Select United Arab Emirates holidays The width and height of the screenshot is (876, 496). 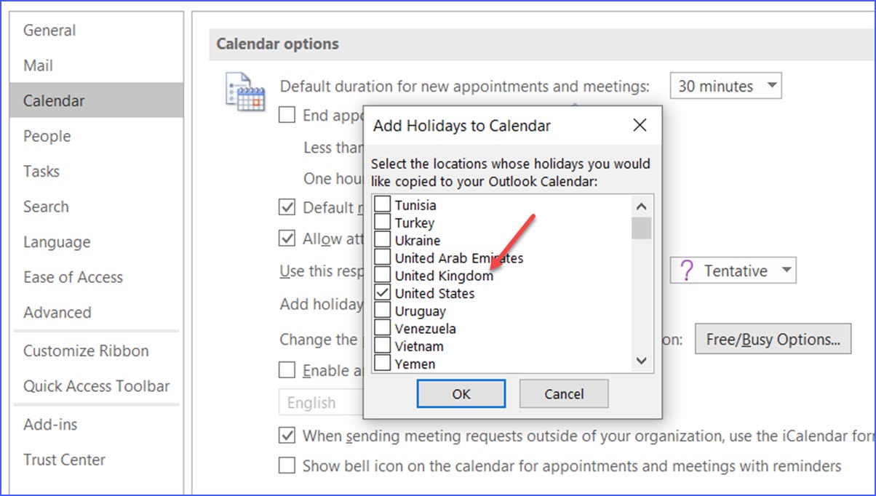pyautogui.click(x=381, y=257)
